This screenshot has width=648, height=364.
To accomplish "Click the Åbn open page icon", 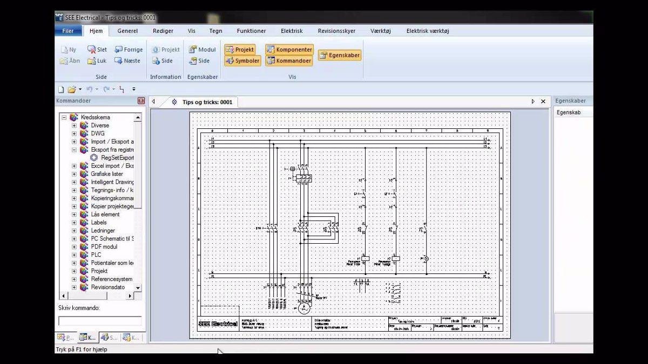I will [64, 61].
